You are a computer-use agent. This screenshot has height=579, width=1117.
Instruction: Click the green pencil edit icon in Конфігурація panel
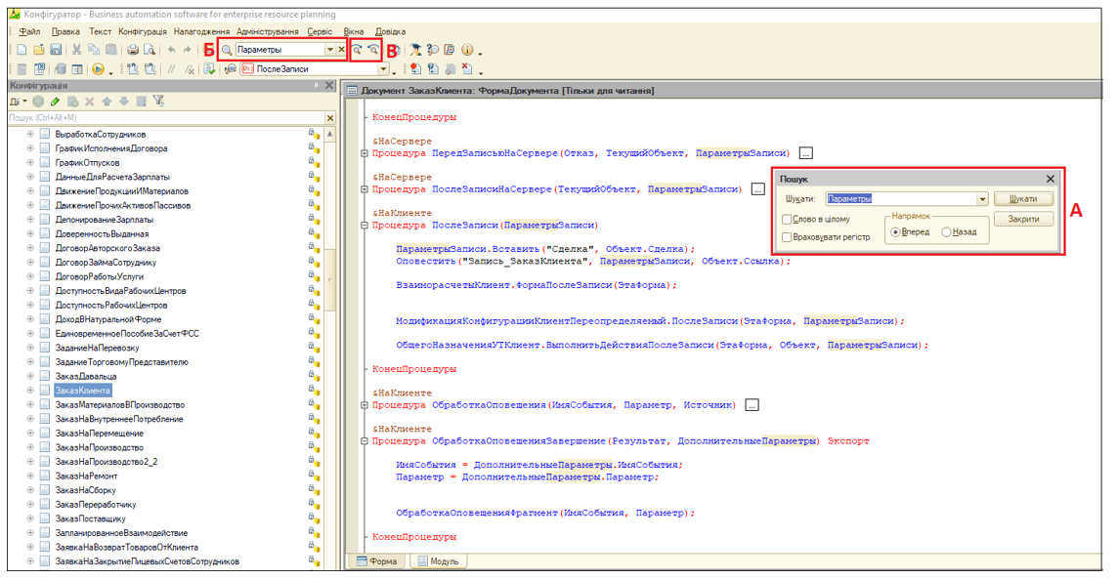56,102
